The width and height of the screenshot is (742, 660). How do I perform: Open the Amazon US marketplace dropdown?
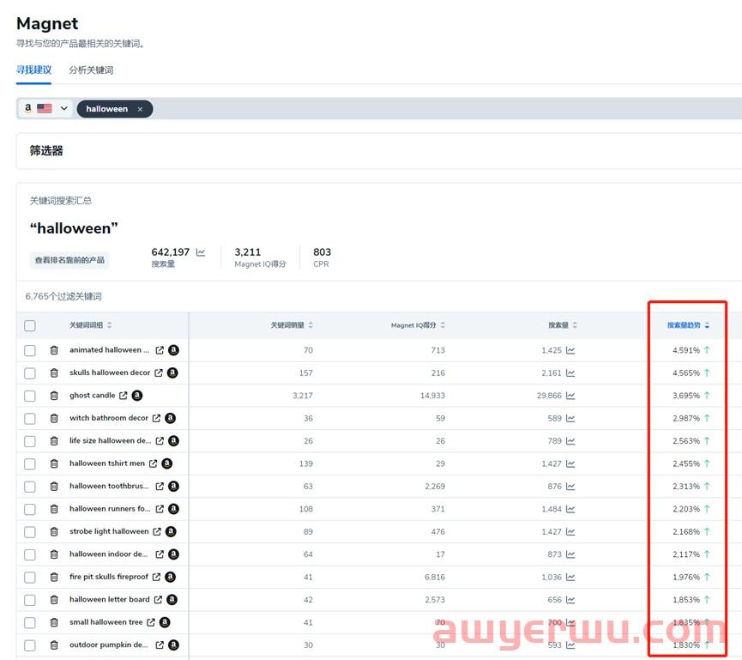(x=46, y=108)
